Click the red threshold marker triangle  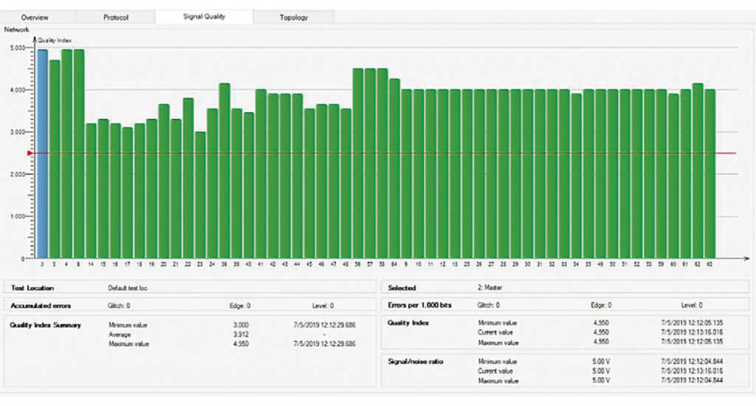coord(30,154)
